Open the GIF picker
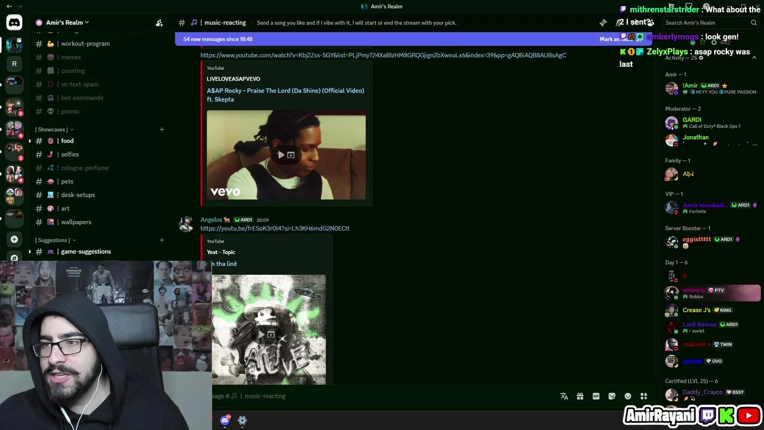The width and height of the screenshot is (764, 430). coord(596,396)
